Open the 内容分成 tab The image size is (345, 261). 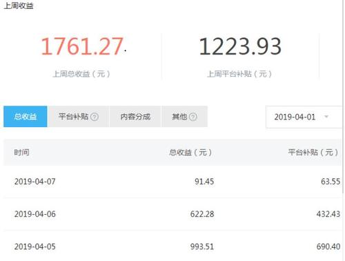tap(135, 117)
